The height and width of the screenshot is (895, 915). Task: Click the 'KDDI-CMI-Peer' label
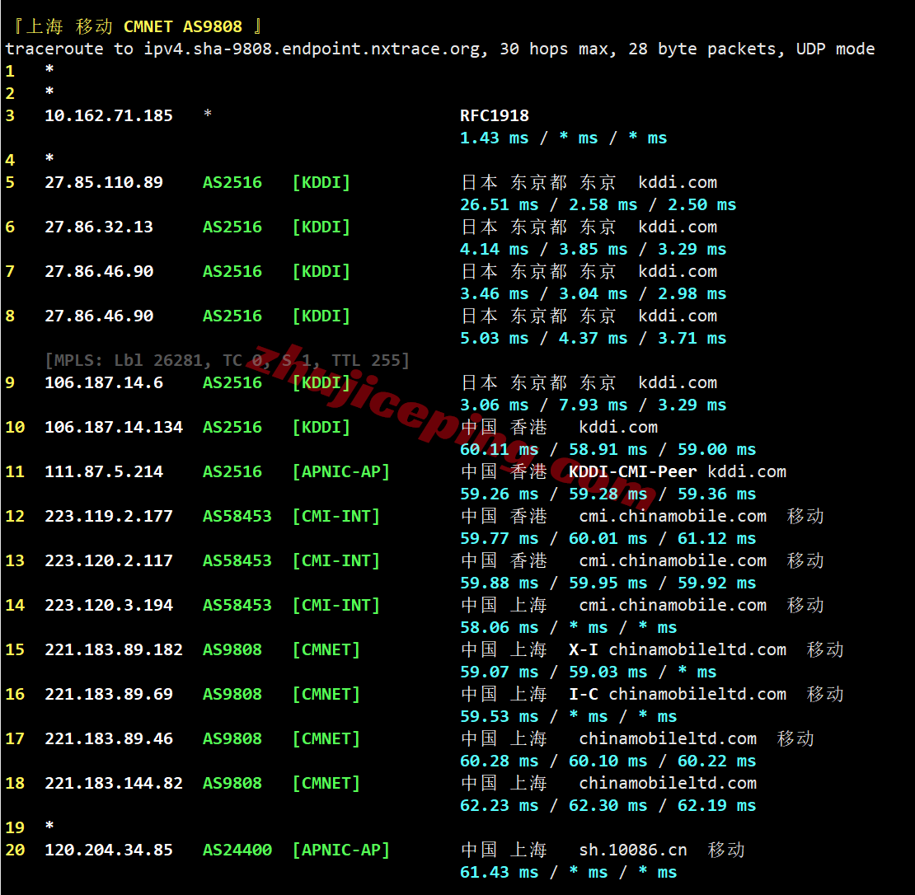tap(632, 471)
